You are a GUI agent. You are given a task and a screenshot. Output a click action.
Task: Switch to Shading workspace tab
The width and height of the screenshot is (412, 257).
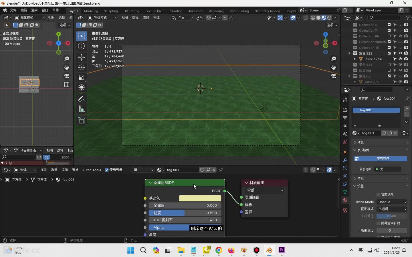(176, 11)
